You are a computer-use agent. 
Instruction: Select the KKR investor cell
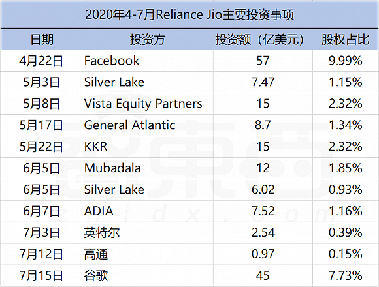tap(148, 147)
